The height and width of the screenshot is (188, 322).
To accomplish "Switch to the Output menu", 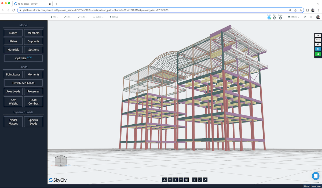I will (98, 17).
